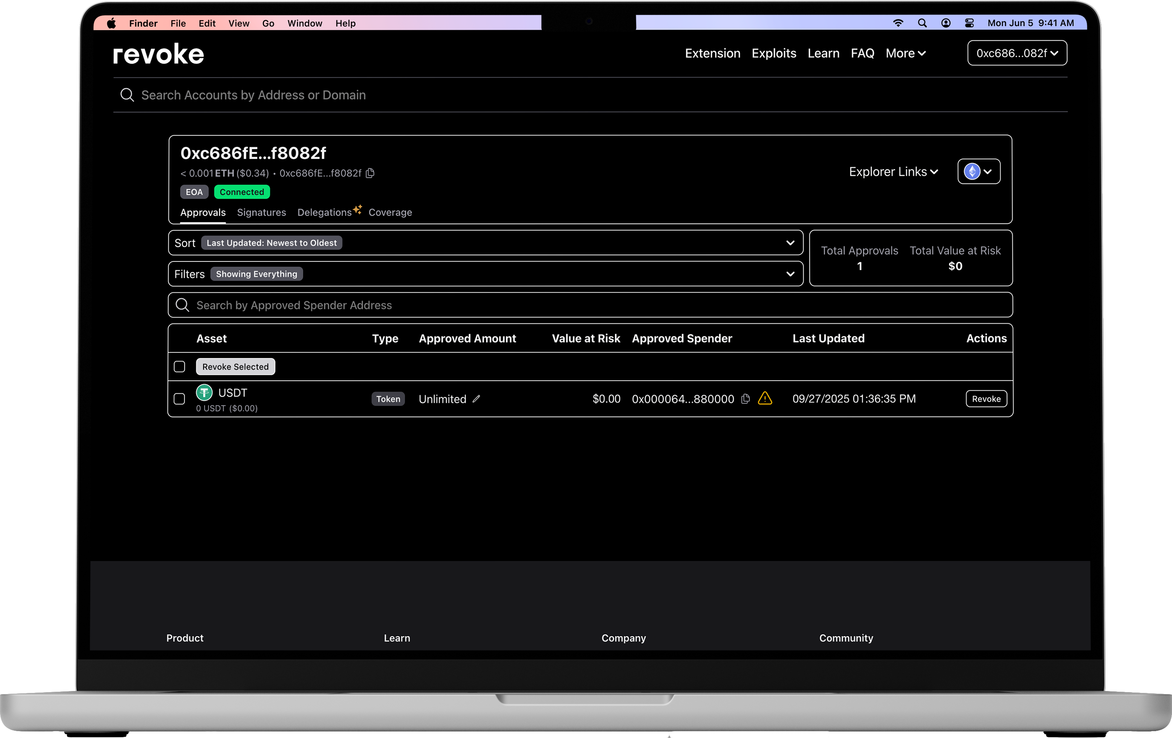Switch to the Signatures tab
Screen dimensions: 1172x738
pos(261,212)
